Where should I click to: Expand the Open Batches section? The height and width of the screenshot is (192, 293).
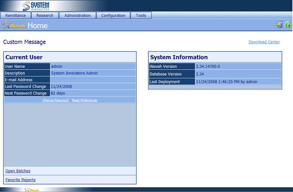18,171
